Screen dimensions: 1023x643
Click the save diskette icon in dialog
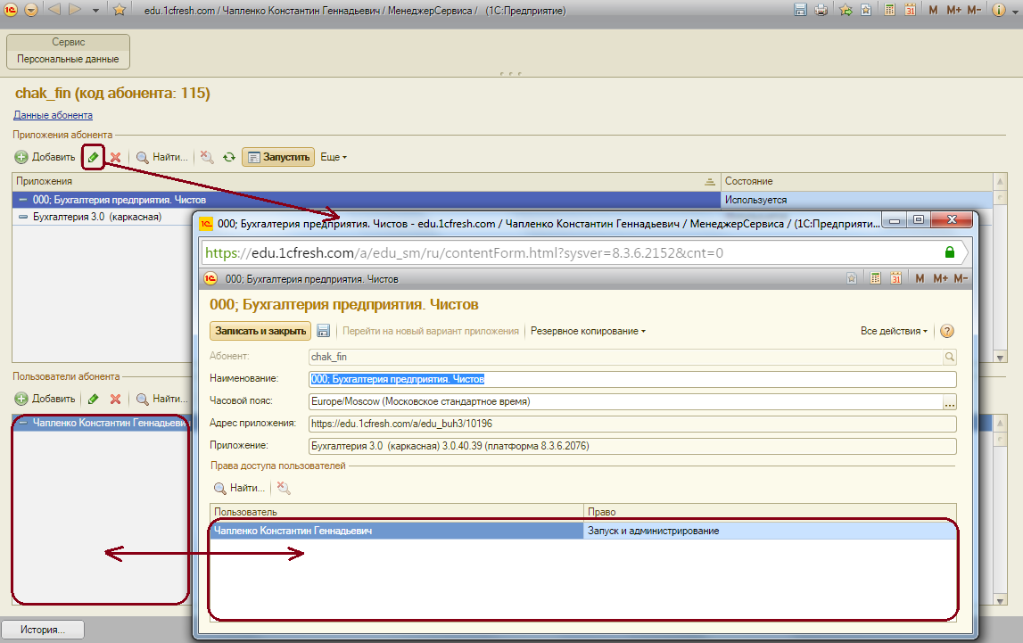coord(324,331)
